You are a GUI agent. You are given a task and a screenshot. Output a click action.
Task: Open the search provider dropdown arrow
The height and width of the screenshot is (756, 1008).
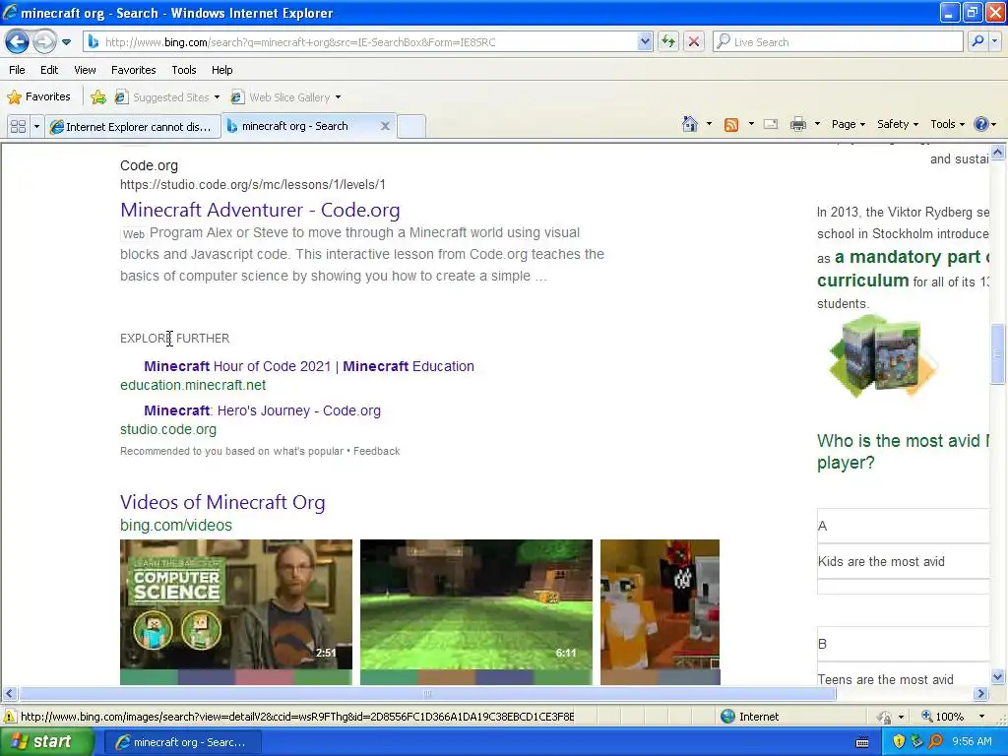coord(995,41)
